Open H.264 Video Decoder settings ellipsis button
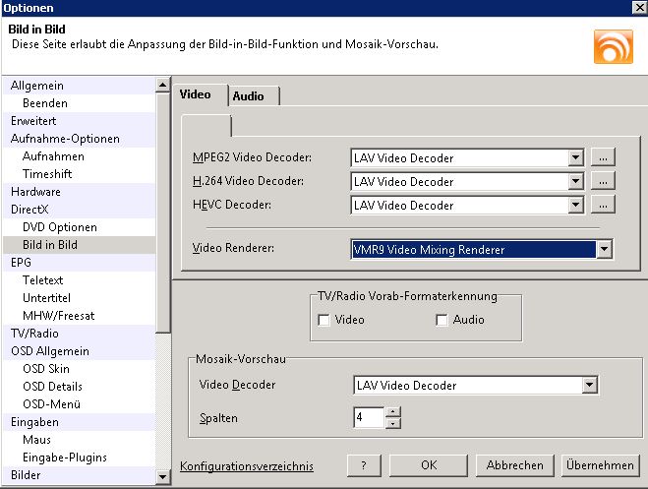This screenshot has width=648, height=489. pyautogui.click(x=604, y=181)
